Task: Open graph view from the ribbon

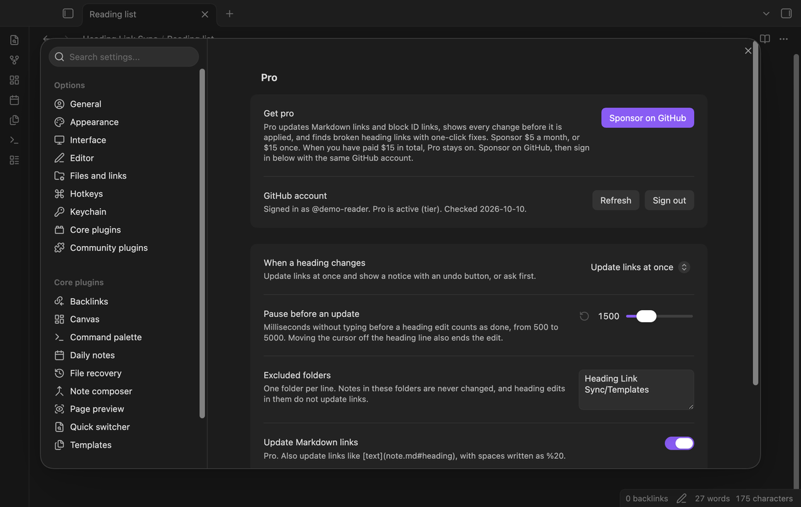Action: pos(14,60)
